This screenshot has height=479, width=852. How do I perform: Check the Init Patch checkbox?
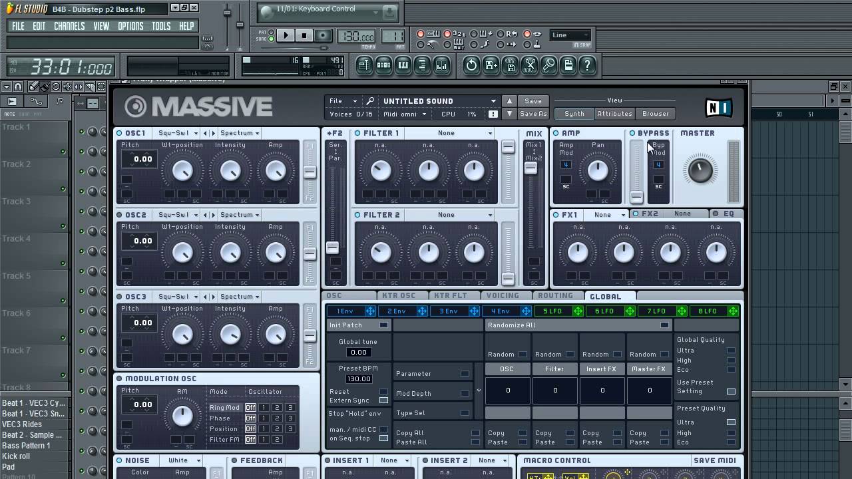[x=383, y=325]
